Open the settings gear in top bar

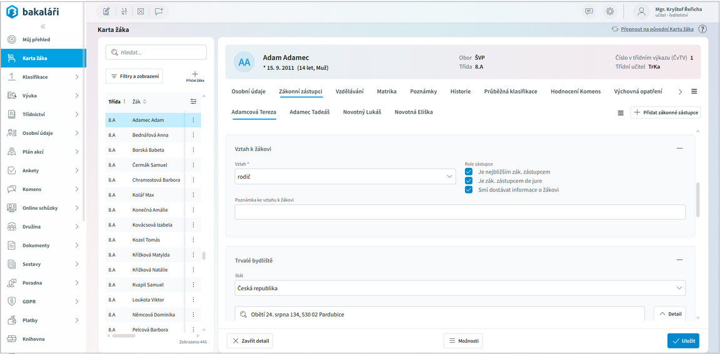610,11
